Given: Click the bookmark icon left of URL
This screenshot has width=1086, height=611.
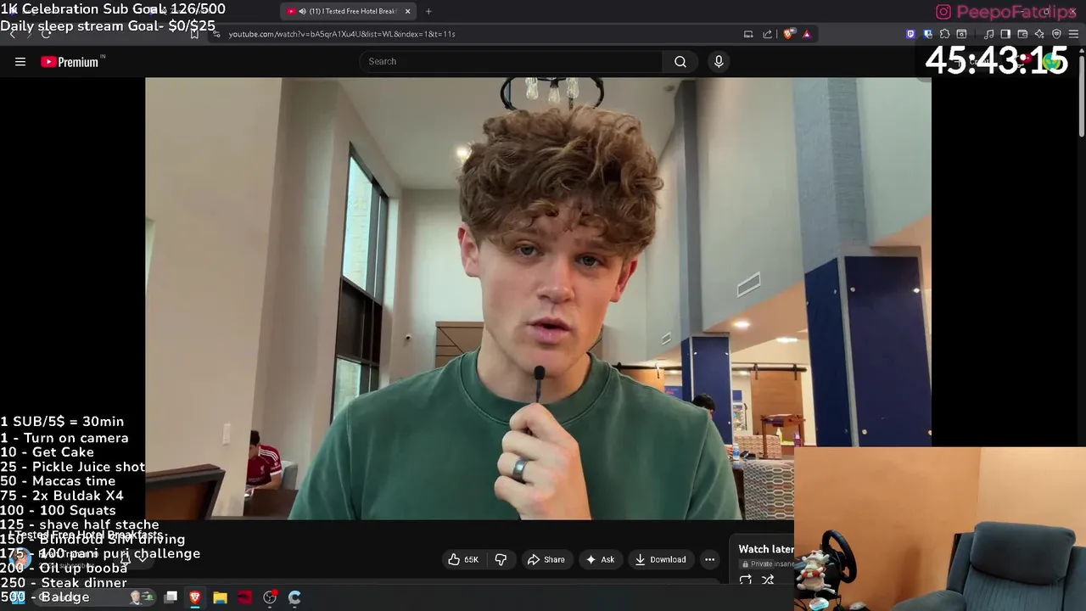Looking at the screenshot, I should coord(194,34).
